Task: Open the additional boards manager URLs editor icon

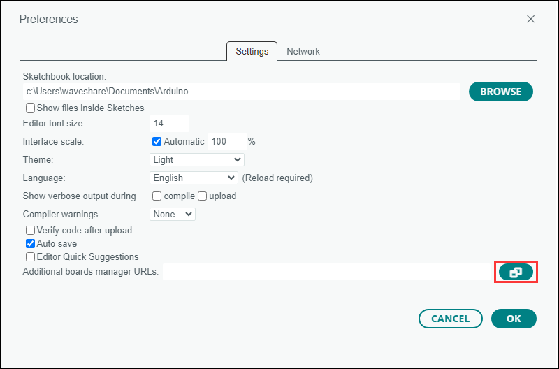Action: (x=516, y=272)
